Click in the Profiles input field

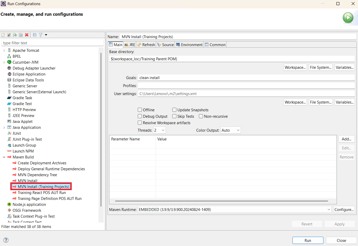(x=246, y=86)
